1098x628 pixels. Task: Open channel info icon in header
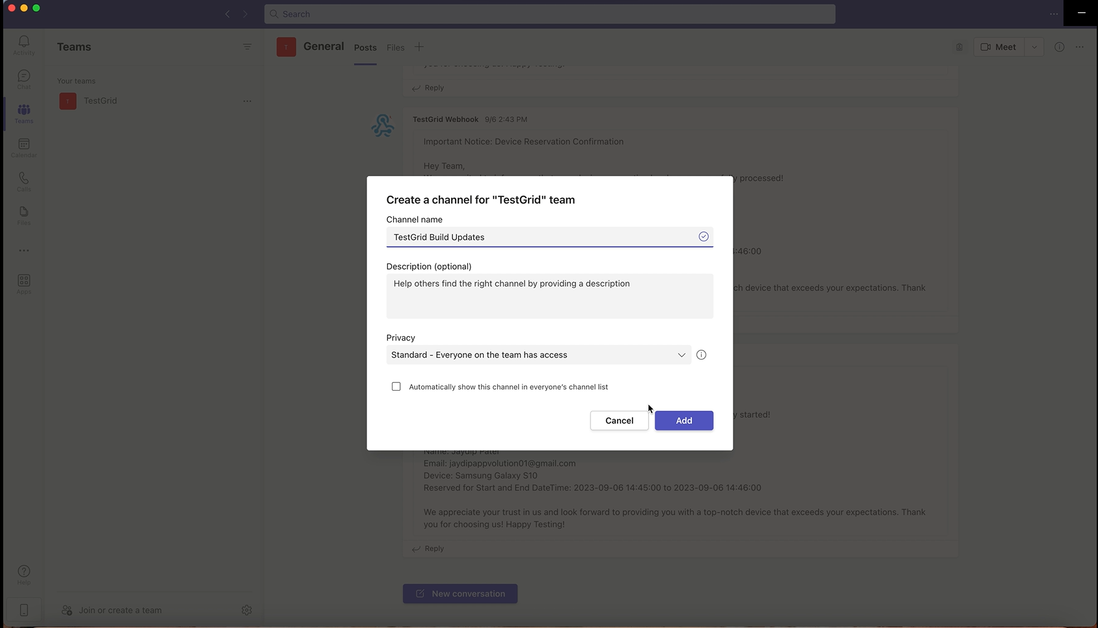pos(1059,47)
